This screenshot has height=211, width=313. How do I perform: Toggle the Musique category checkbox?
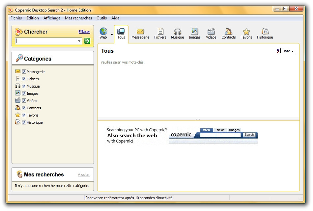(24, 86)
